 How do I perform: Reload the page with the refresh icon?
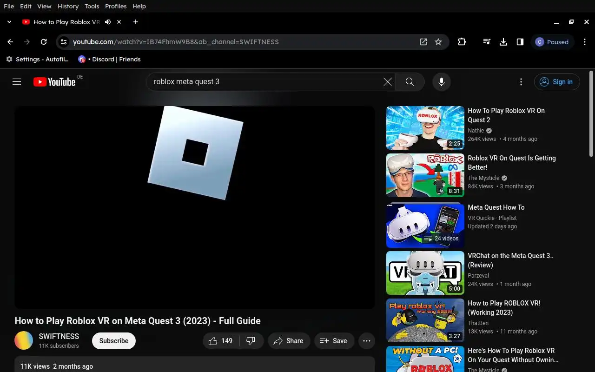click(x=44, y=42)
